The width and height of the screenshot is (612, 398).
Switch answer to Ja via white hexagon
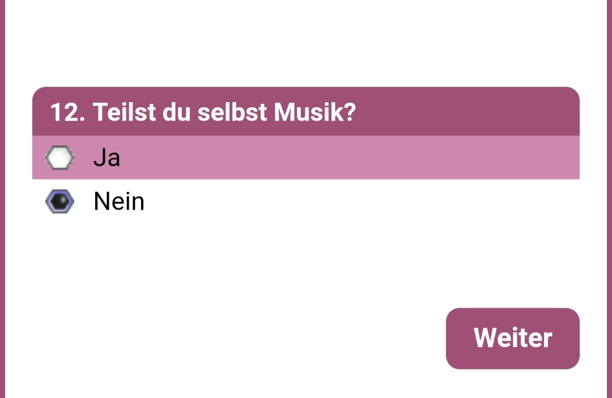(x=59, y=158)
